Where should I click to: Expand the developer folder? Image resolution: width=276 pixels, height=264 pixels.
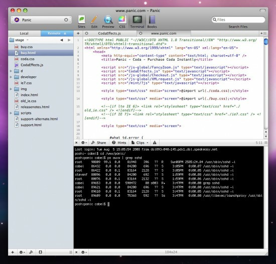click(11, 77)
